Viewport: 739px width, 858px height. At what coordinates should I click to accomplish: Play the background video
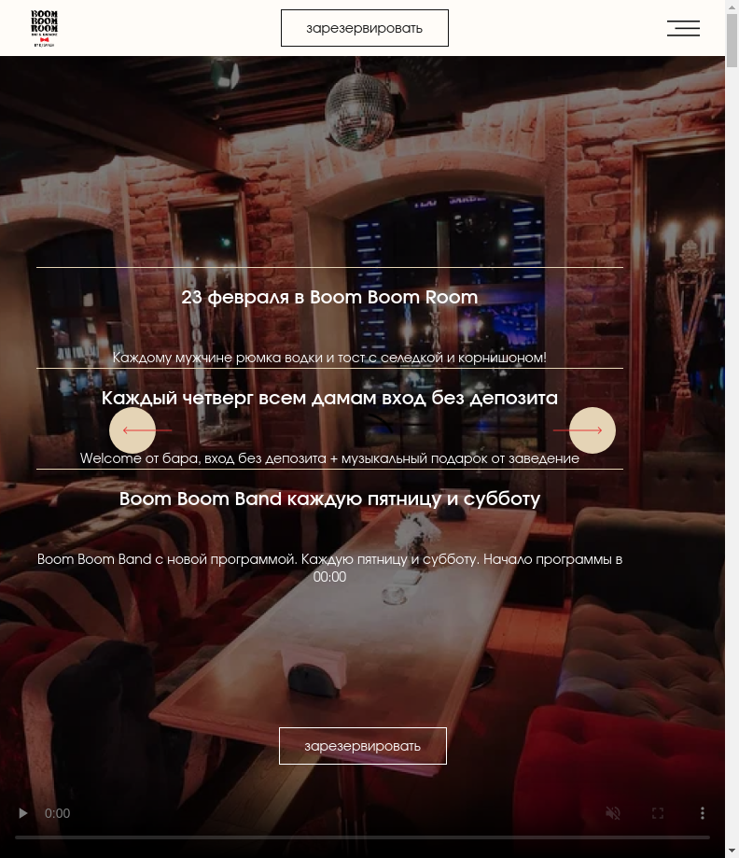tap(23, 813)
